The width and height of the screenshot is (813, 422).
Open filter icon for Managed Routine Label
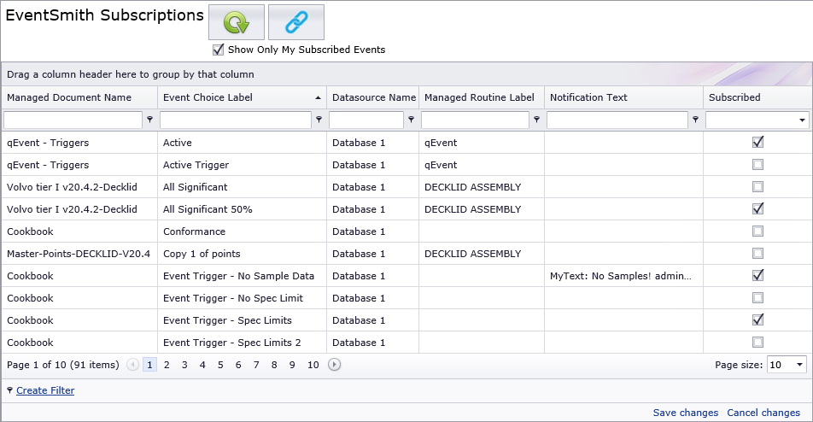tap(536, 120)
